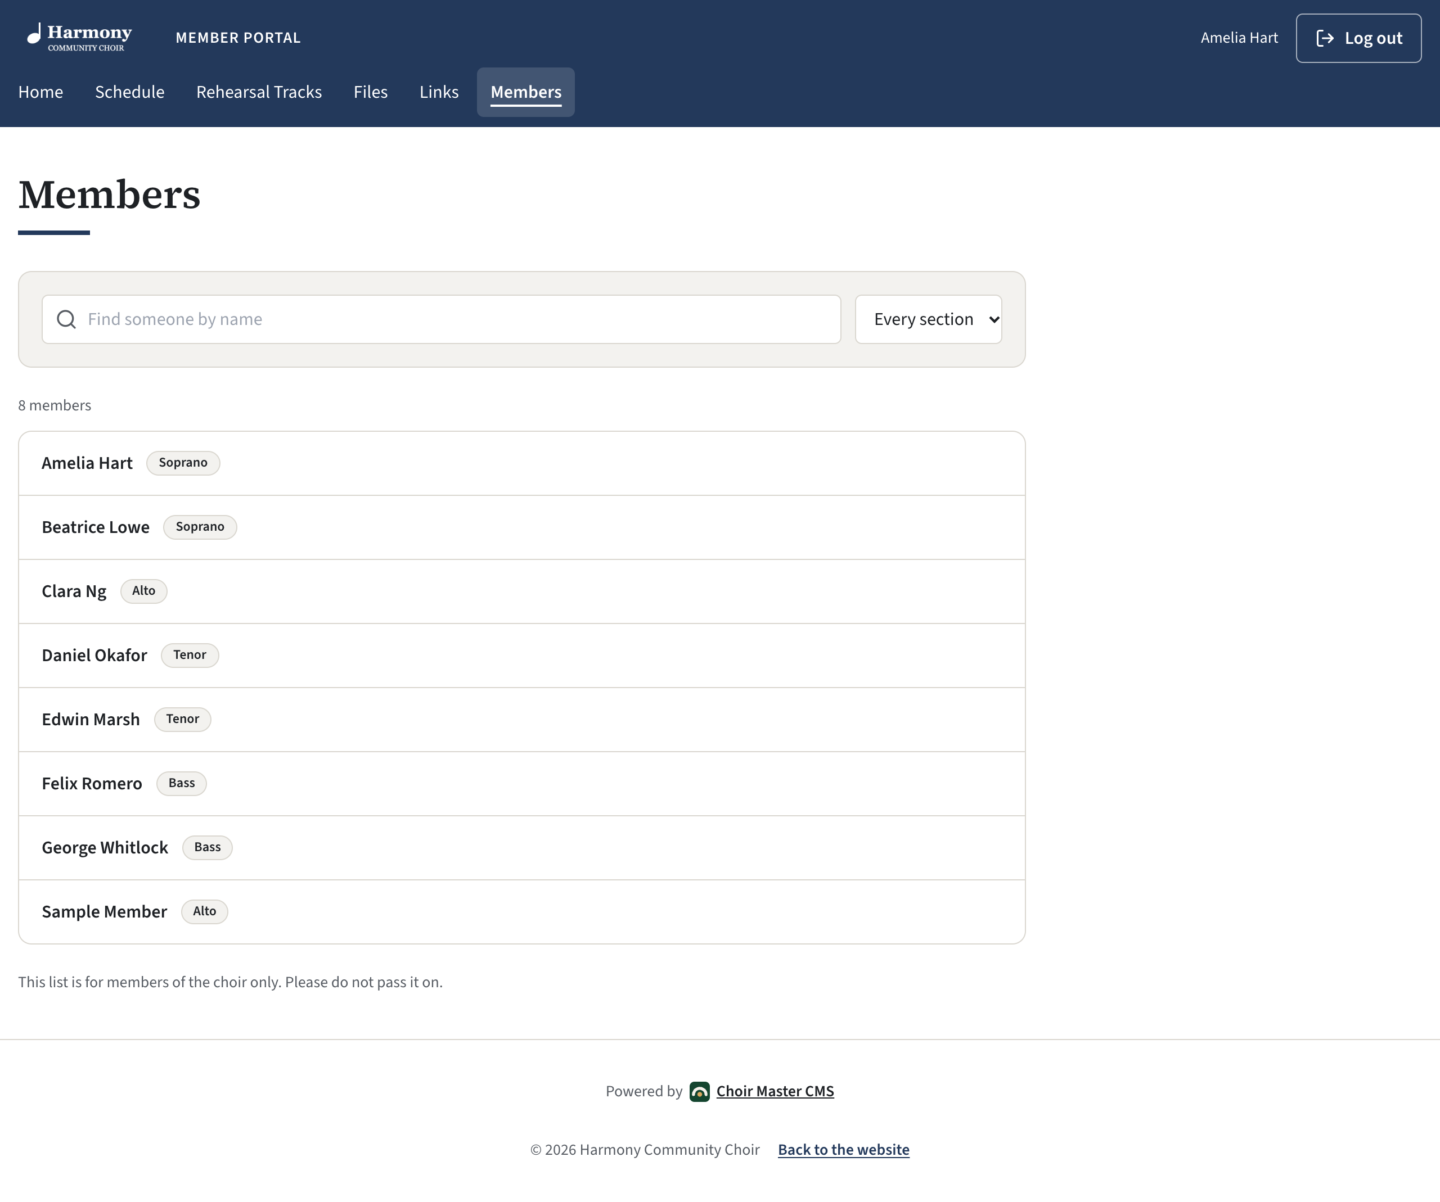
Task: Select the Sample Member row
Action: click(522, 911)
